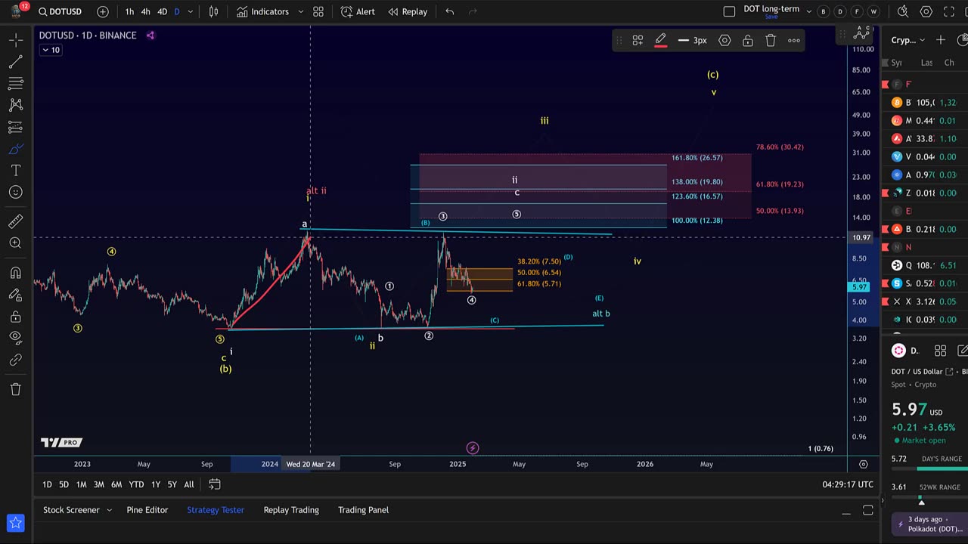Select the 4D timeframe
This screenshot has width=968, height=544.
(162, 11)
